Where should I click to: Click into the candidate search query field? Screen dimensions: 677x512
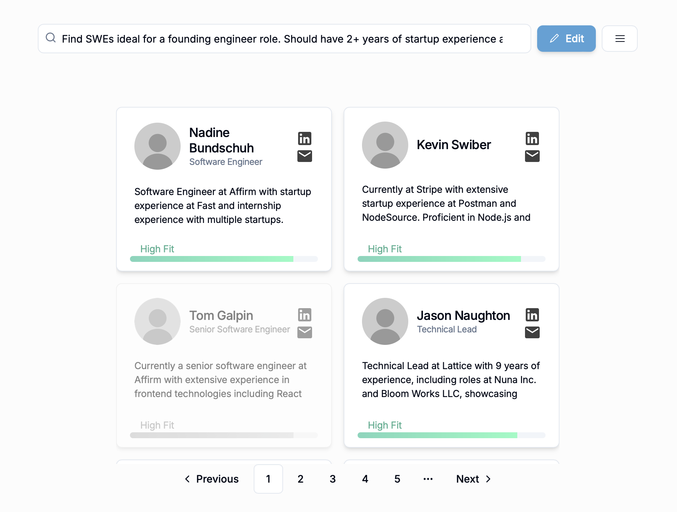[282, 39]
